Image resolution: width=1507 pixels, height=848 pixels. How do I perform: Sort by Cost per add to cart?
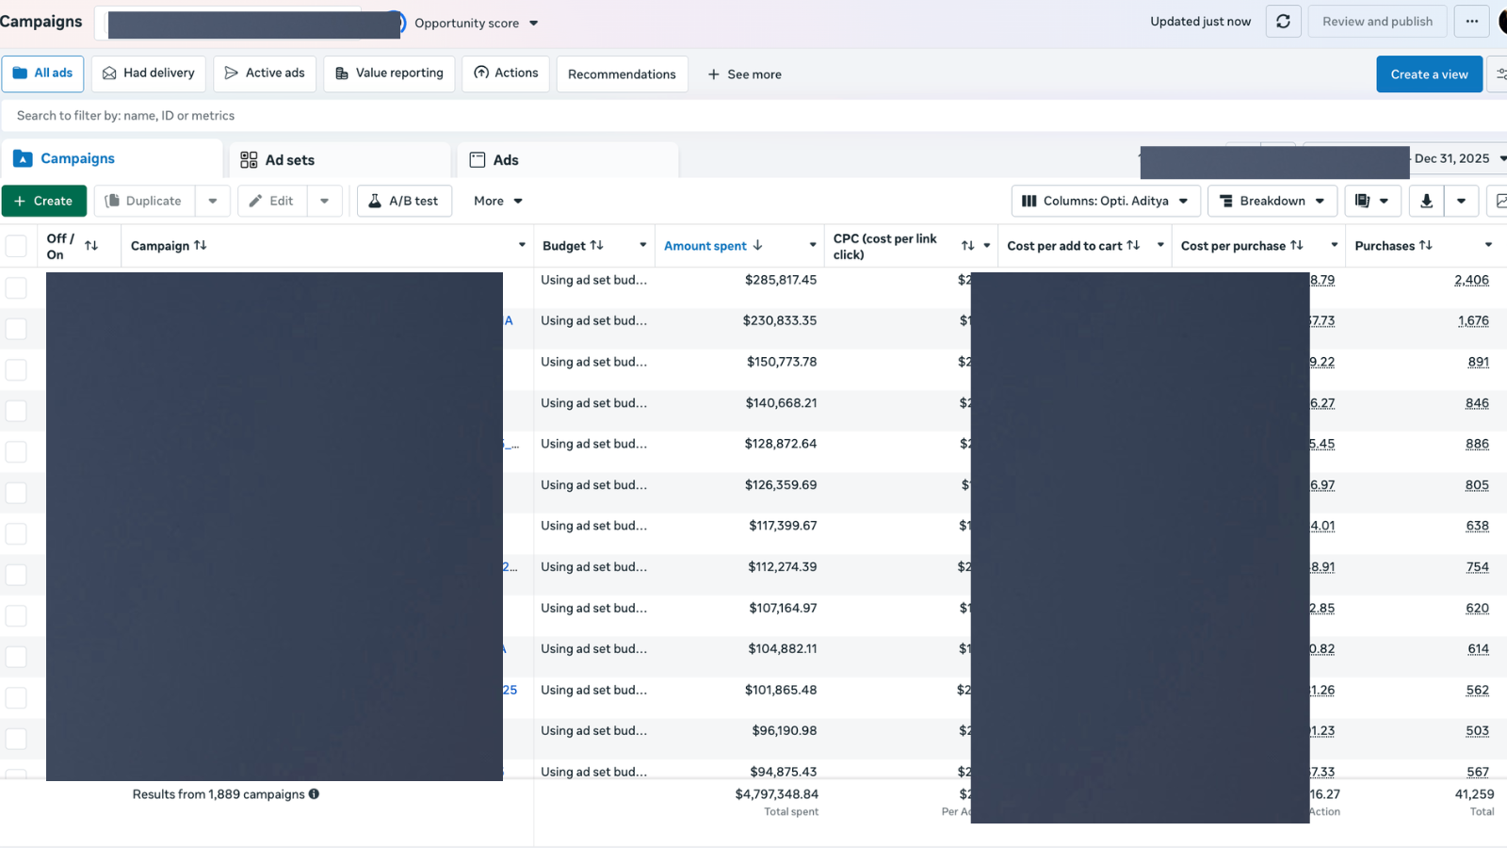(1133, 246)
